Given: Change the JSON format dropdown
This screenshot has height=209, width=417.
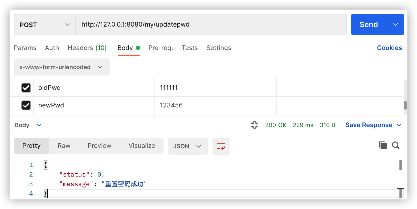Looking at the screenshot, I should pos(188,146).
